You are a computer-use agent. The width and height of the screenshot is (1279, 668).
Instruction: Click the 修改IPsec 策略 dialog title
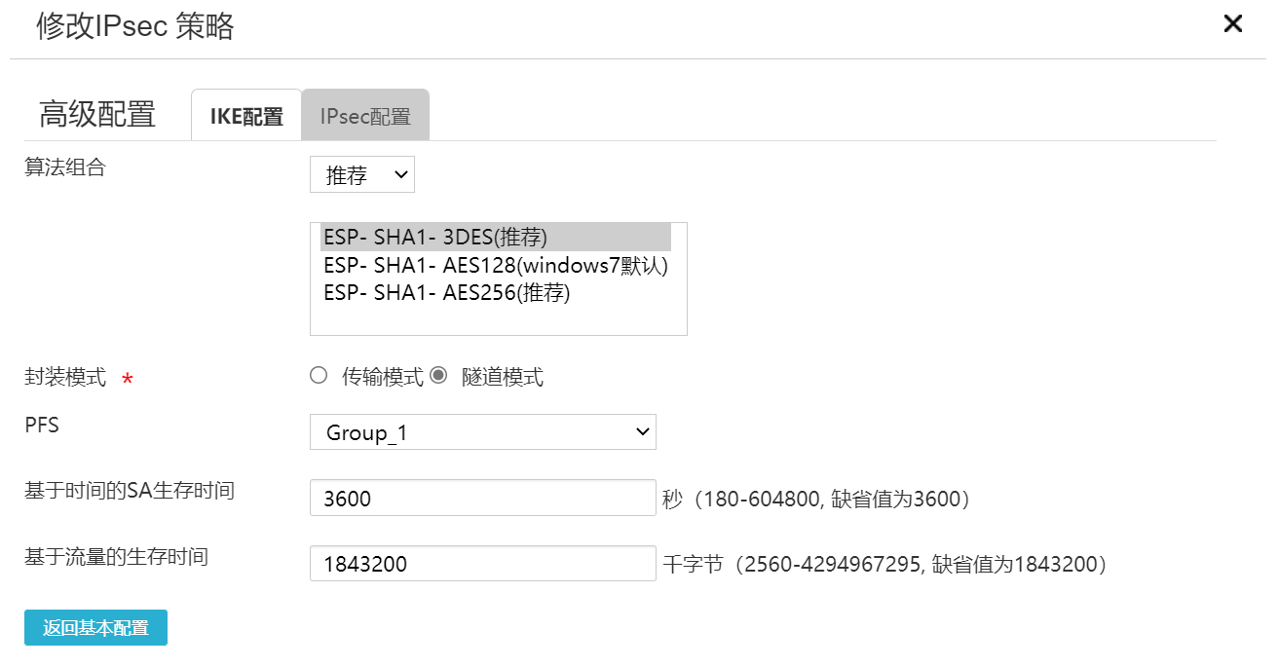(135, 26)
